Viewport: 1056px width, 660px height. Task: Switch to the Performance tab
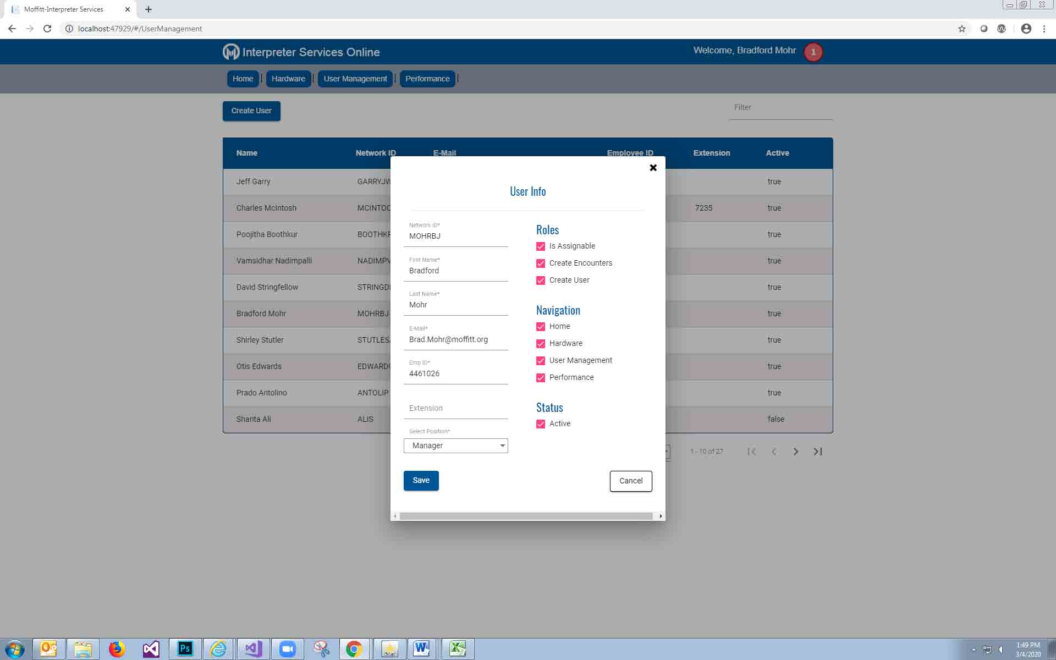(427, 79)
